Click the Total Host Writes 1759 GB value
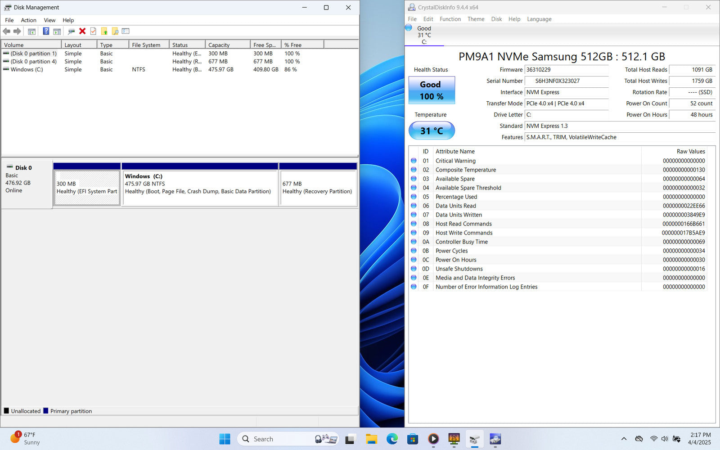 [x=692, y=81]
